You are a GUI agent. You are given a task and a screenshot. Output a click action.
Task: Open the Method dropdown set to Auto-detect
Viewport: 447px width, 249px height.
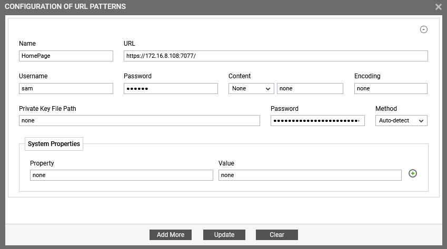pos(401,121)
